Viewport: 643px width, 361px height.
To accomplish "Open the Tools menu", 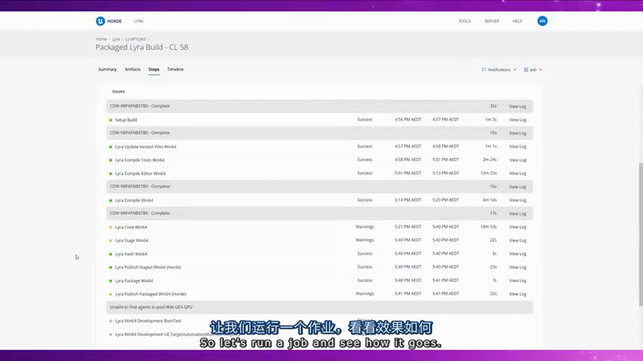I will click(464, 21).
